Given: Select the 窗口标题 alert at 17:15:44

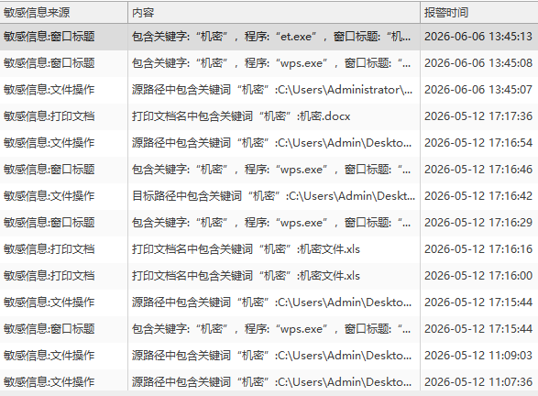Looking at the screenshot, I should coord(269,329).
